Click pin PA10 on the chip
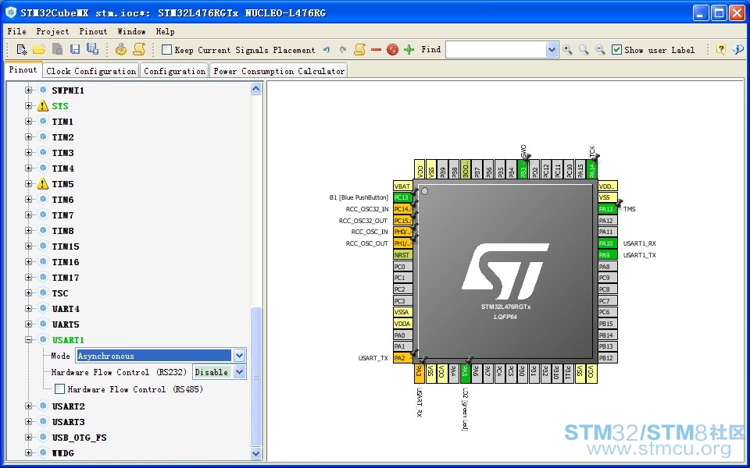This screenshot has width=750, height=468. pos(608,243)
